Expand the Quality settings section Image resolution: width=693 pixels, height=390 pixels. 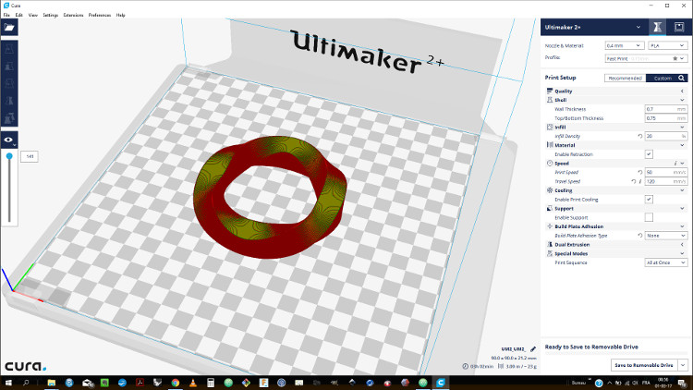pos(615,91)
